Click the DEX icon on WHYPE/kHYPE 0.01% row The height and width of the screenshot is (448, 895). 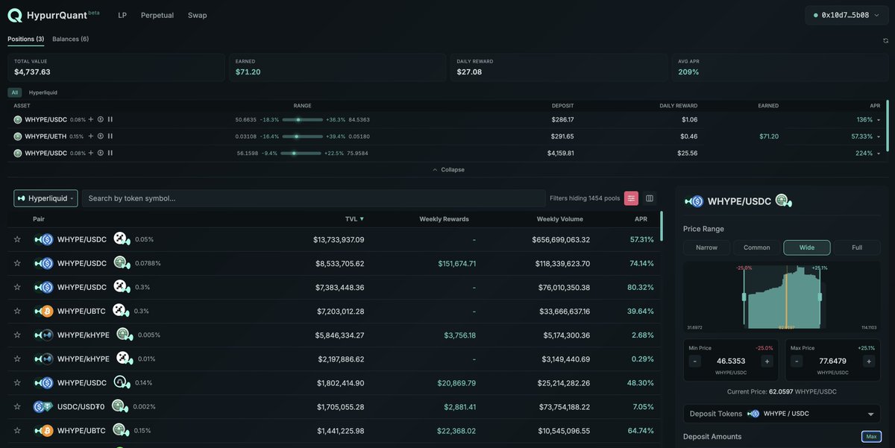click(124, 359)
